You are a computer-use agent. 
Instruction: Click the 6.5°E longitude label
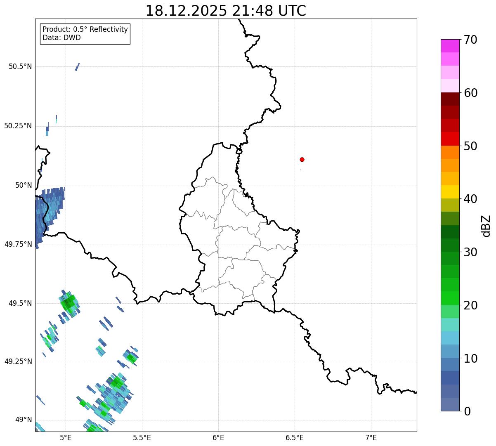[295, 437]
